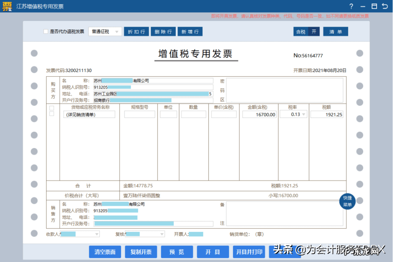Screen dimensions: 393x262
Task: Click the restore arrow icon top right
Action: point(385,6)
